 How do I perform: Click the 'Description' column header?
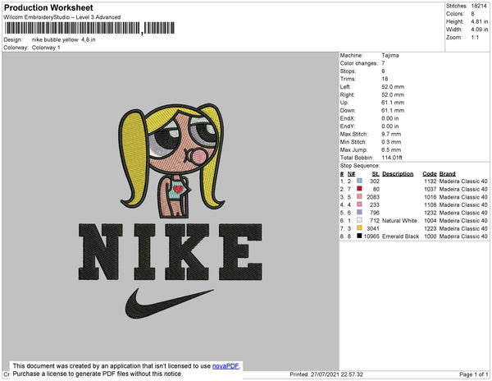coord(398,174)
